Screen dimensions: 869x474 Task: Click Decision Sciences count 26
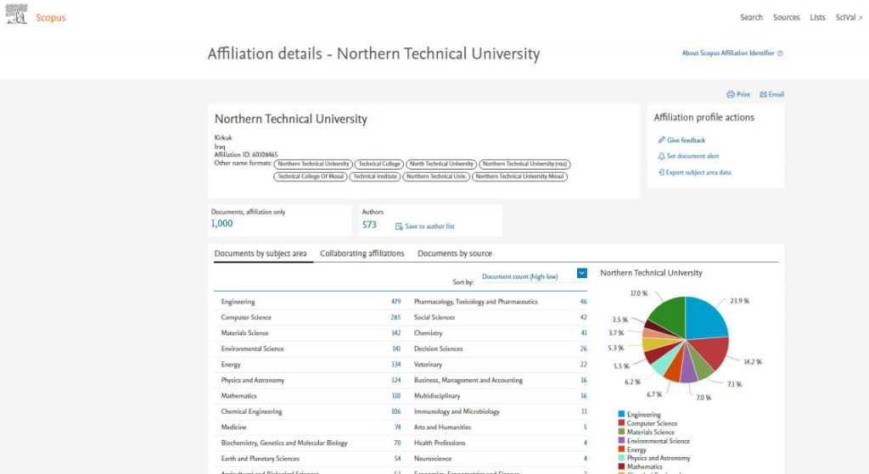[583, 349]
